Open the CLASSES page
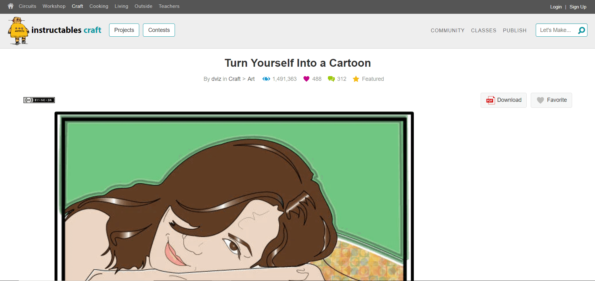Image resolution: width=595 pixels, height=281 pixels. click(x=483, y=30)
